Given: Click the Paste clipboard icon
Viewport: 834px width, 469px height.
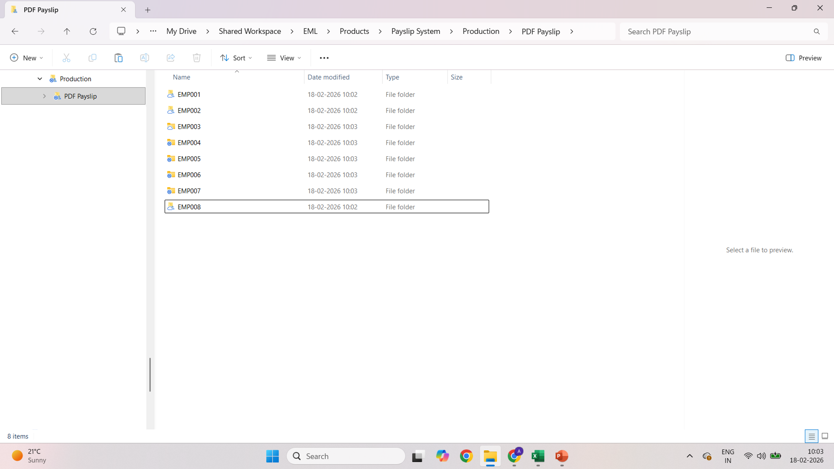Looking at the screenshot, I should pyautogui.click(x=118, y=58).
